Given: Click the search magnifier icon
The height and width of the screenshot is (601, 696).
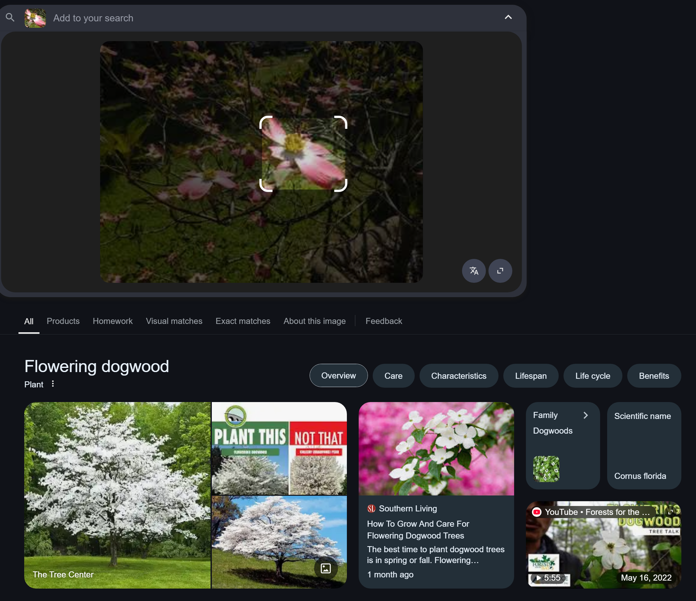Looking at the screenshot, I should click(x=10, y=18).
